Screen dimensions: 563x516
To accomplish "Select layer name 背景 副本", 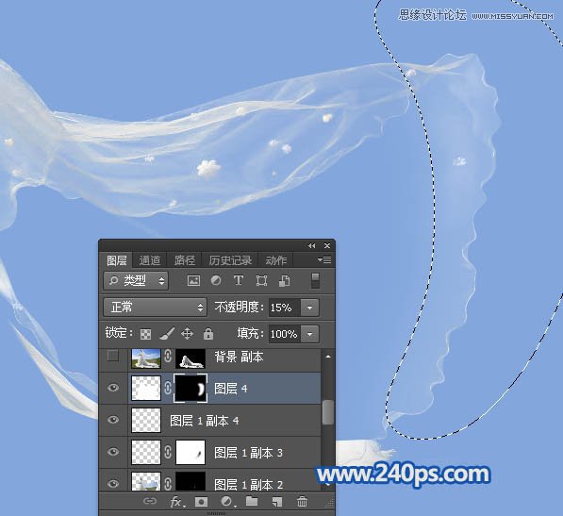I will 239,357.
